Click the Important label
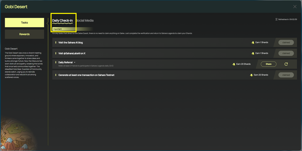The image size is (302, 151). tap(57, 29)
